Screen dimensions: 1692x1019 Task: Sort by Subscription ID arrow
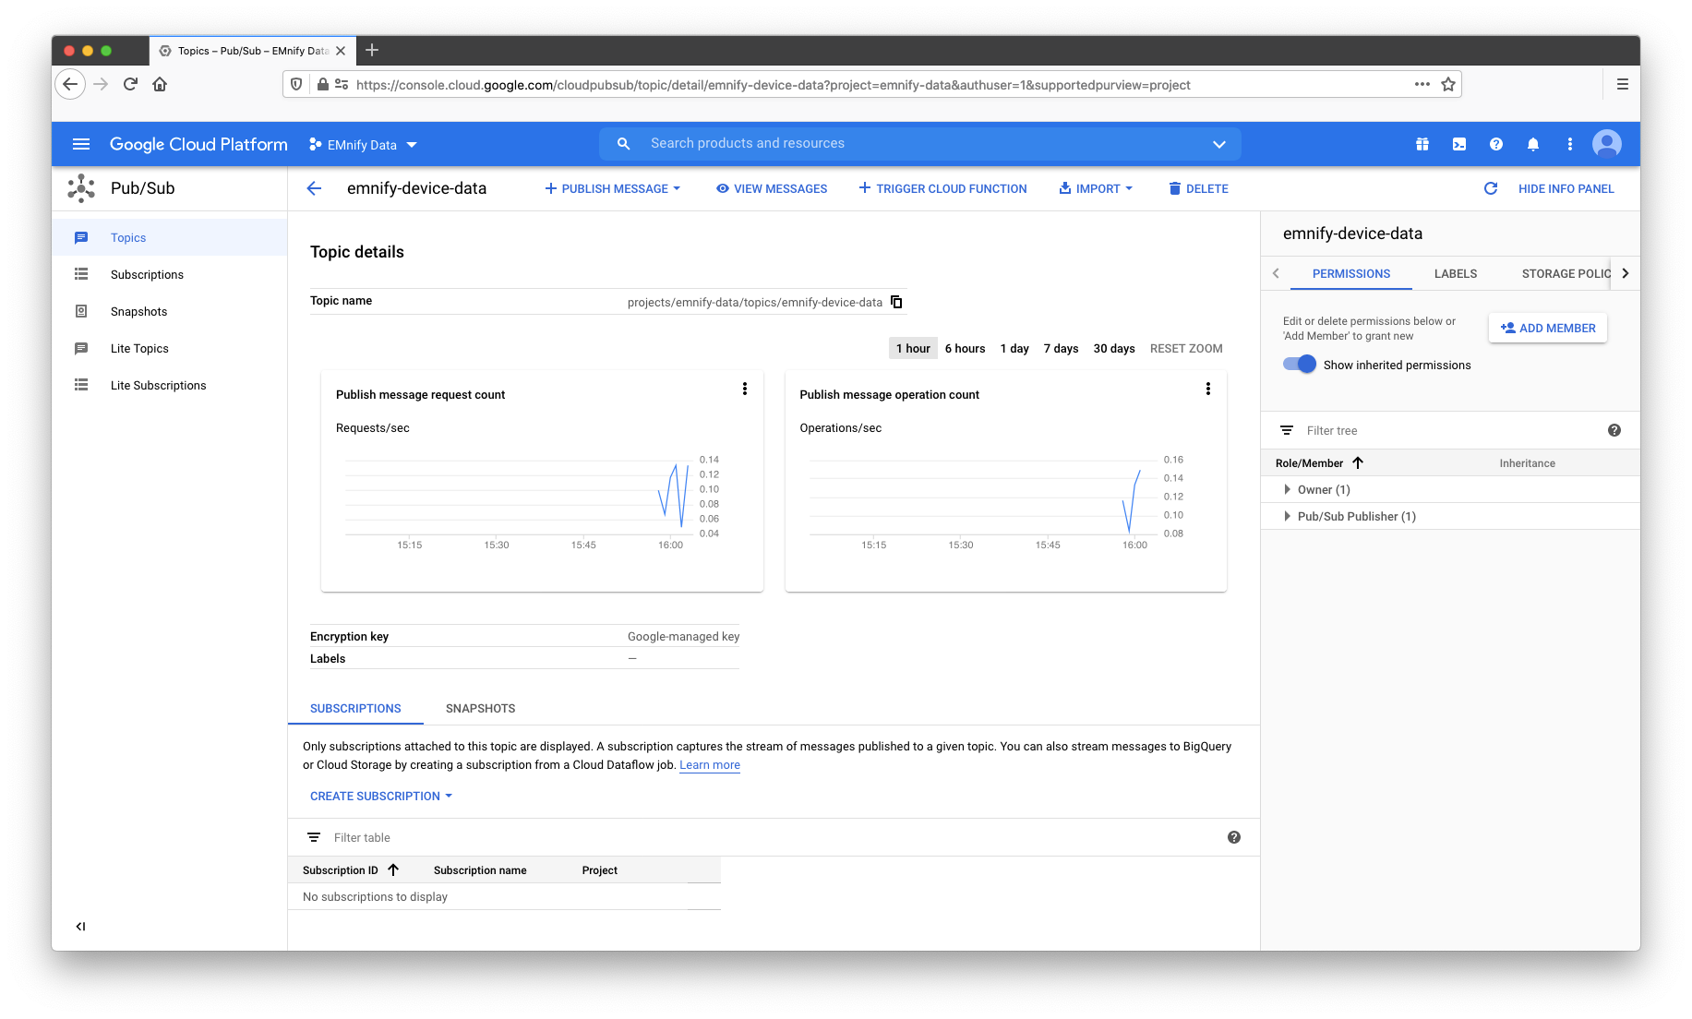coord(393,869)
